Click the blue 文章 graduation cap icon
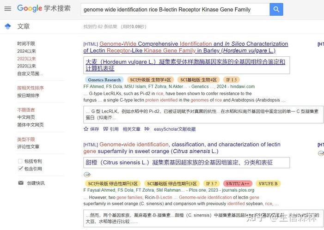 tap(7, 26)
